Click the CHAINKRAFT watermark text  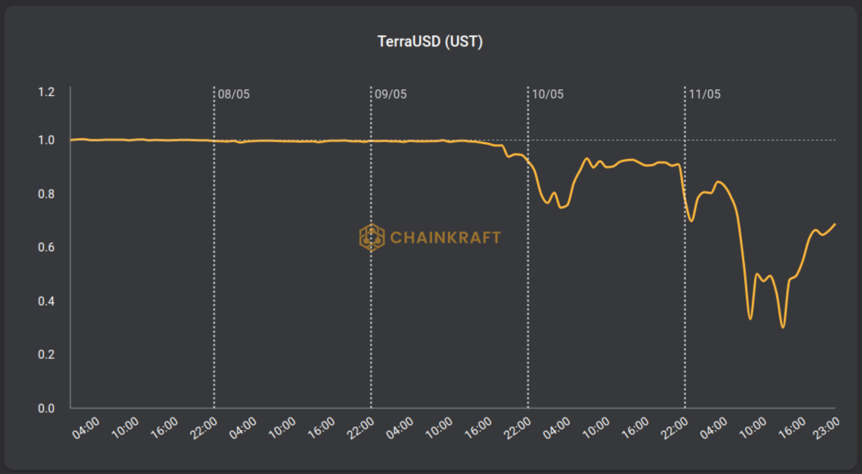point(444,237)
